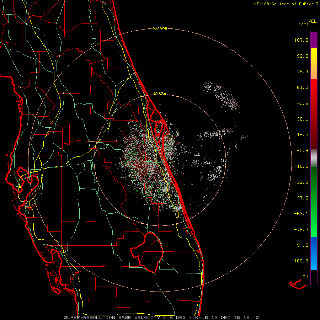Select the 76.7 legend value
Screen dimensions: 320x320
(303, 71)
